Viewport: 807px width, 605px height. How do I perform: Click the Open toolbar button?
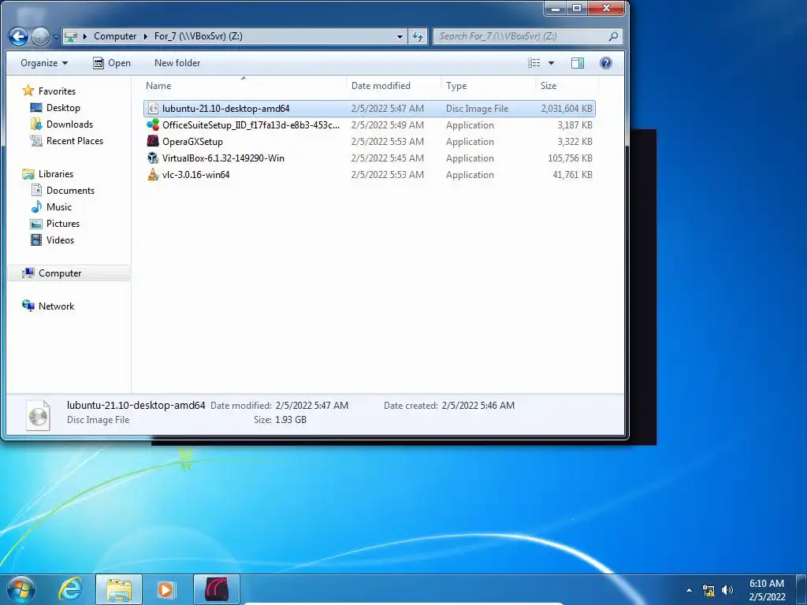pos(112,63)
